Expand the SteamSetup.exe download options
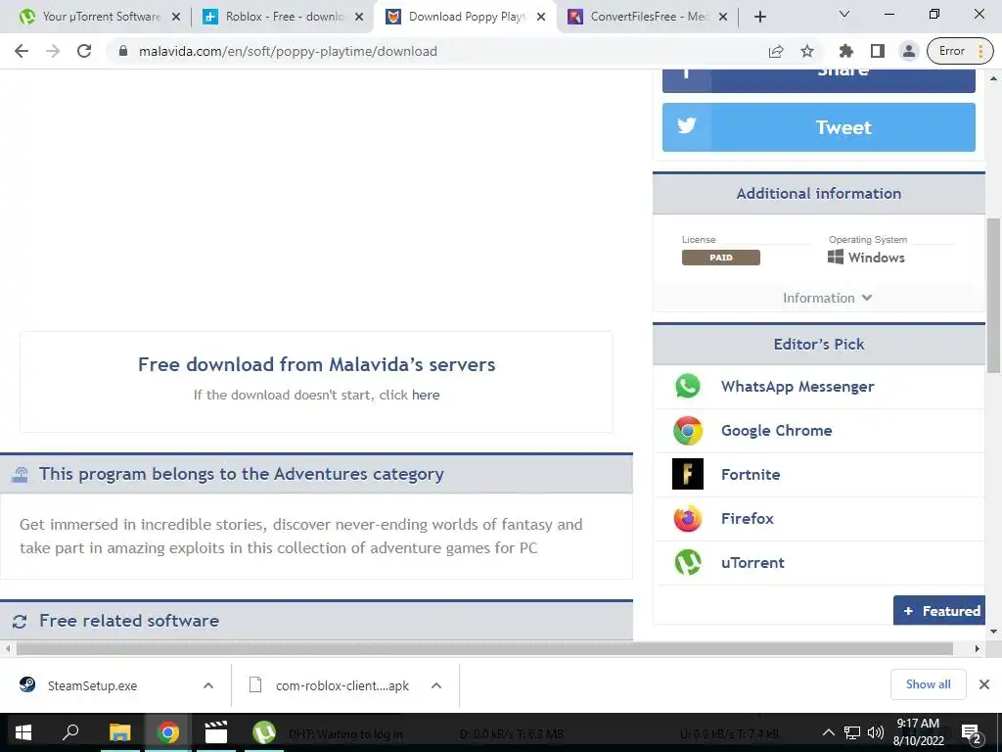Screen dimensions: 1002x752 (x=208, y=685)
